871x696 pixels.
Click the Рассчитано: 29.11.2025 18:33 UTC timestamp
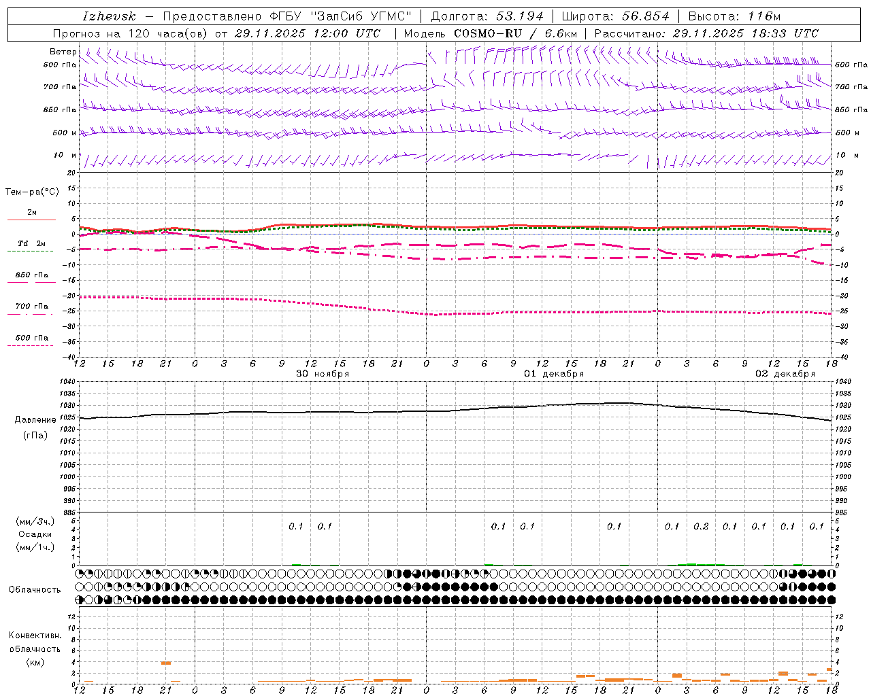[706, 33]
